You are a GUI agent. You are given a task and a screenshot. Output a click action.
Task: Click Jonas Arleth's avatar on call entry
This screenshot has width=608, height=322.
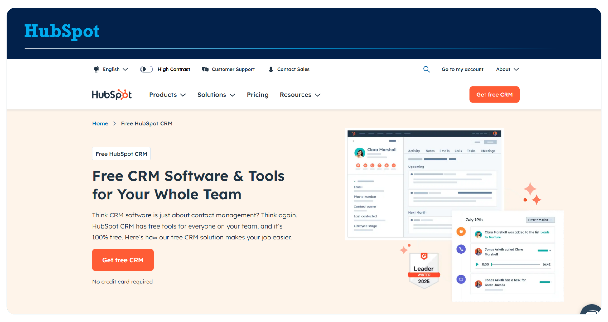(x=478, y=252)
